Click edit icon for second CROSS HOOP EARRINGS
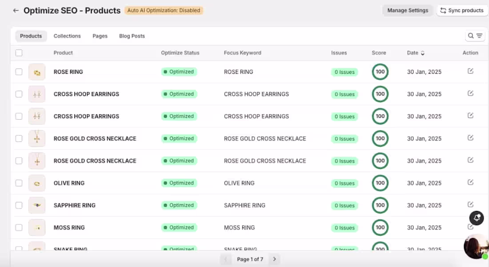489x267 pixels. coord(471,116)
